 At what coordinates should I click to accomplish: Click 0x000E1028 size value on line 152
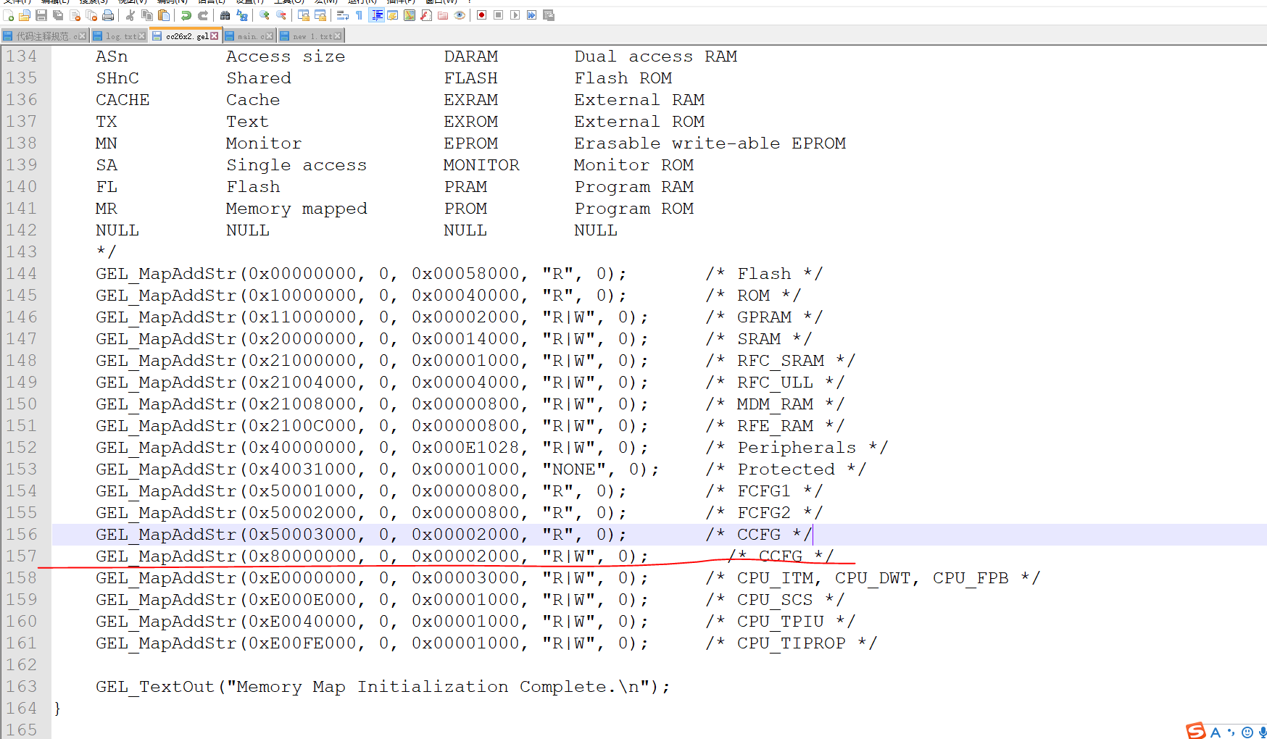(x=465, y=448)
